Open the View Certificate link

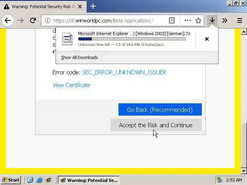pyautogui.click(x=71, y=85)
